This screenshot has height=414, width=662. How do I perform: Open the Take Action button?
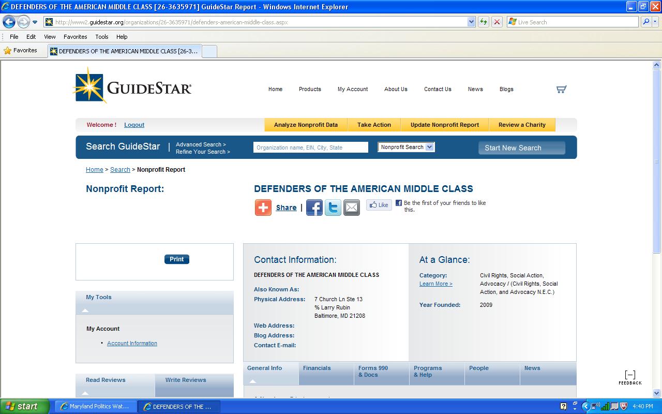click(374, 125)
